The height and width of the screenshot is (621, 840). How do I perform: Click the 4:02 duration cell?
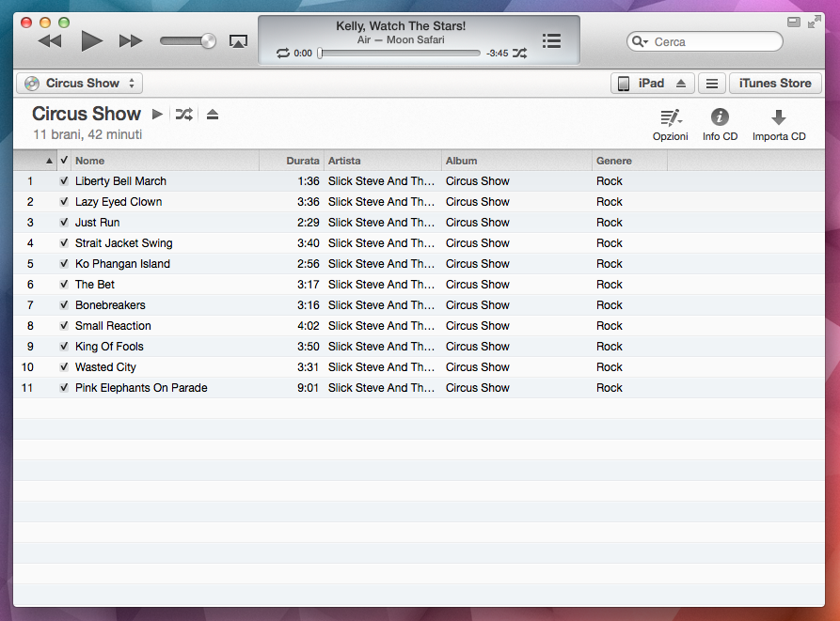point(308,326)
